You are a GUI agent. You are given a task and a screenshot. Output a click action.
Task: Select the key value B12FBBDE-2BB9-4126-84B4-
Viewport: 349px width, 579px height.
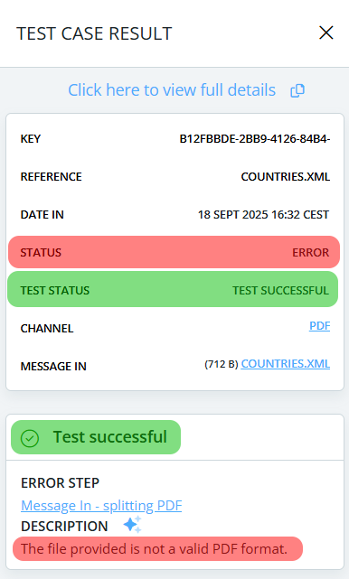[255, 139]
